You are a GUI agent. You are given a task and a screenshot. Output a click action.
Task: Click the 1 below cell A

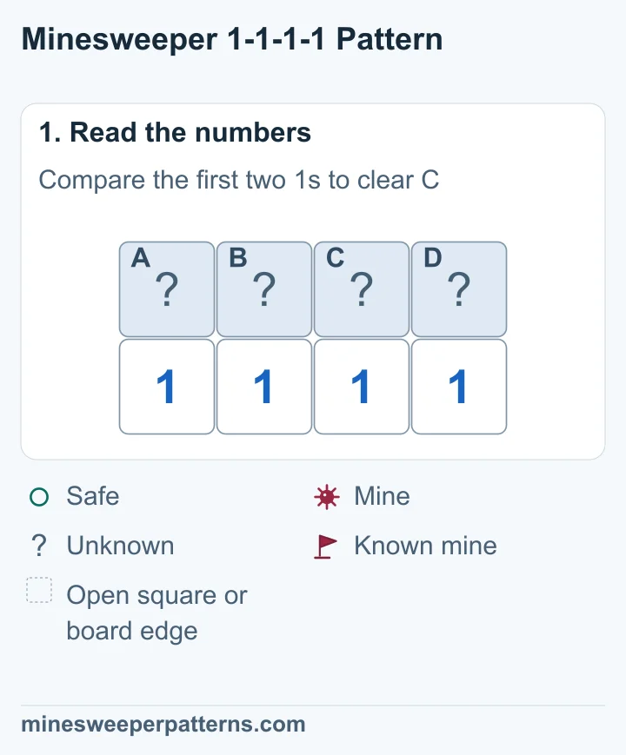pos(167,387)
